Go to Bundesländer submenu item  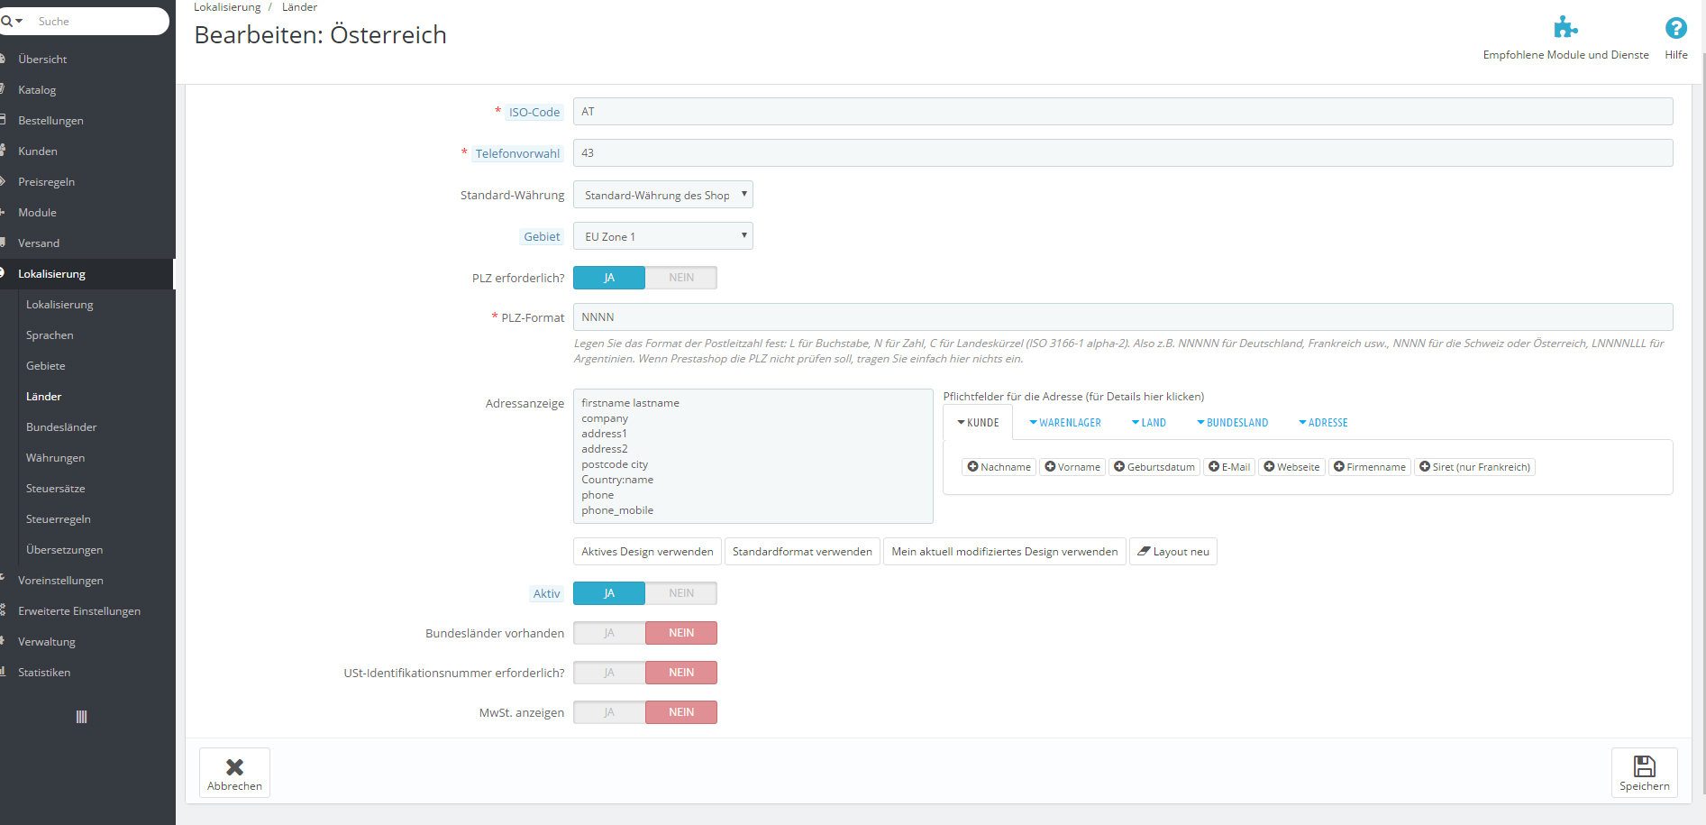pos(61,427)
